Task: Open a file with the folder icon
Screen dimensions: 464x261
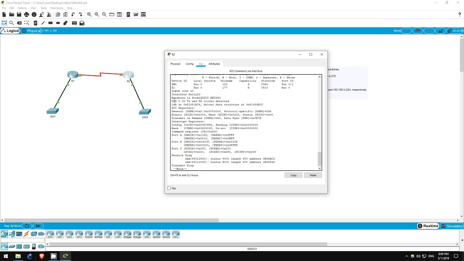Action: [x=12, y=14]
